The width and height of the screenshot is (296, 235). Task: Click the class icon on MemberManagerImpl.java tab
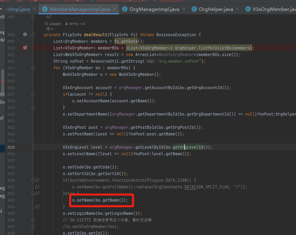tap(45, 9)
